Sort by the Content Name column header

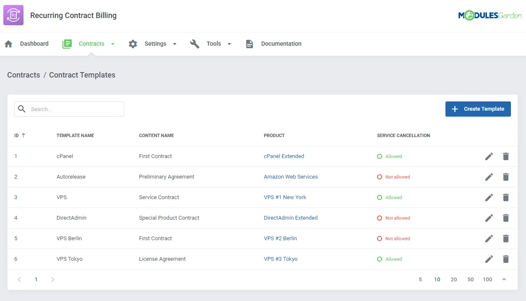156,135
